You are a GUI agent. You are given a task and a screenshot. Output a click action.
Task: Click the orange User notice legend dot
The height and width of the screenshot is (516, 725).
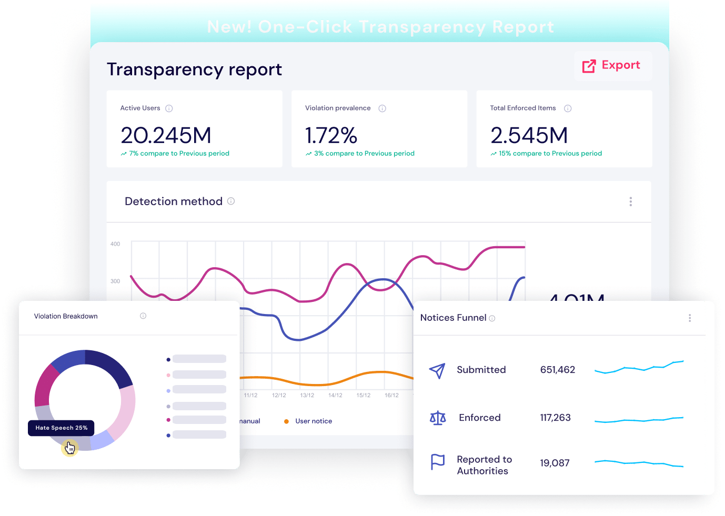point(286,421)
